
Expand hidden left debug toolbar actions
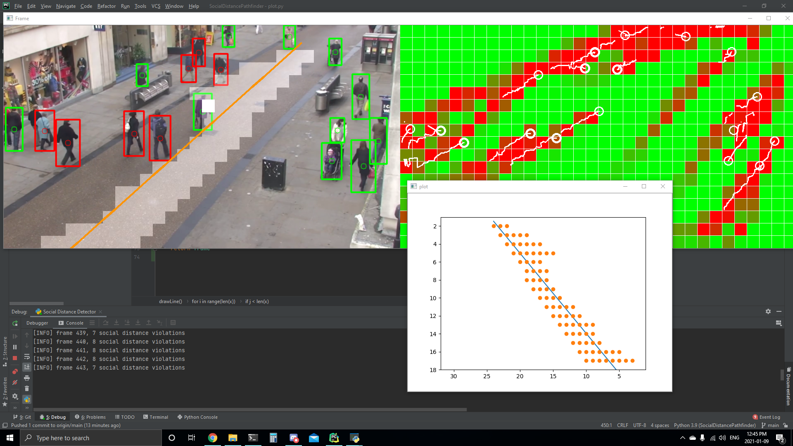(x=15, y=408)
